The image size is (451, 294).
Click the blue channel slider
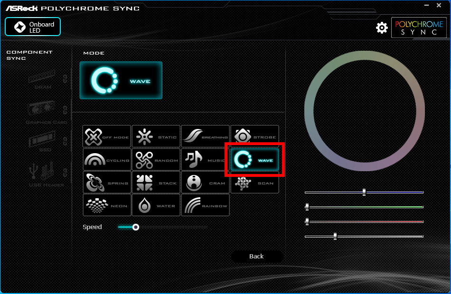[364, 192]
